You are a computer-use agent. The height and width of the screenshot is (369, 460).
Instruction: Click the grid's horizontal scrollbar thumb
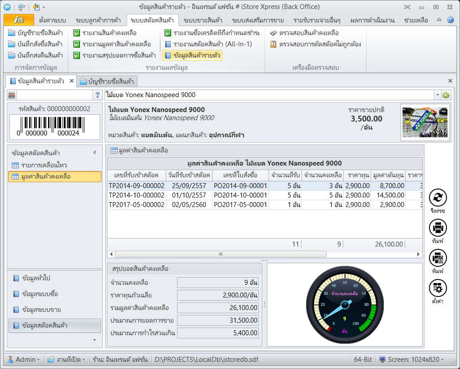(221, 254)
